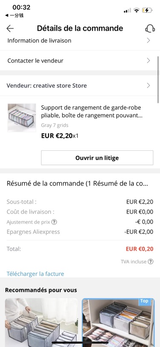Open recommended product marked Top
Image resolution: width=160 pixels, height=347 pixels.
(119, 323)
